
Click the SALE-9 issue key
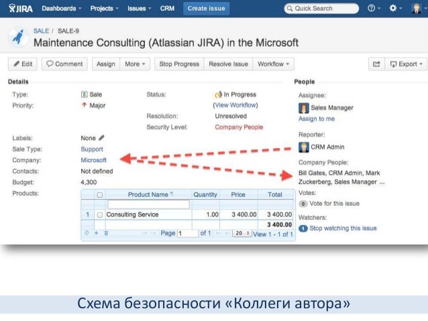tap(68, 31)
